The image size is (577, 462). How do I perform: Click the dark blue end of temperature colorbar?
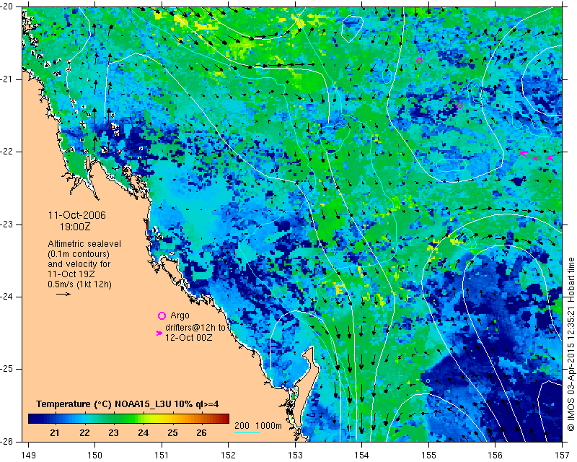pyautogui.click(x=33, y=419)
